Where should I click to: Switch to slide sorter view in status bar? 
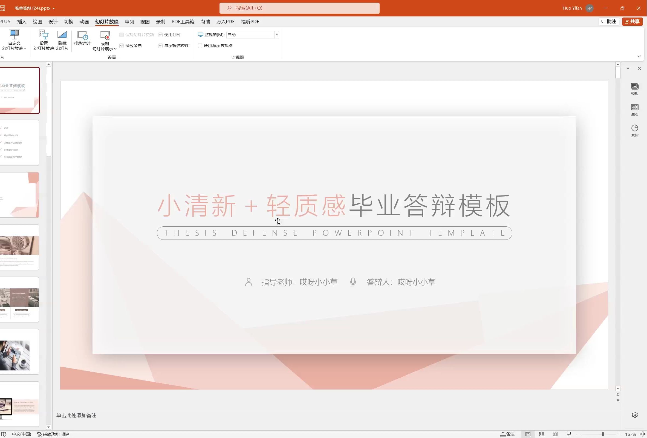click(541, 434)
